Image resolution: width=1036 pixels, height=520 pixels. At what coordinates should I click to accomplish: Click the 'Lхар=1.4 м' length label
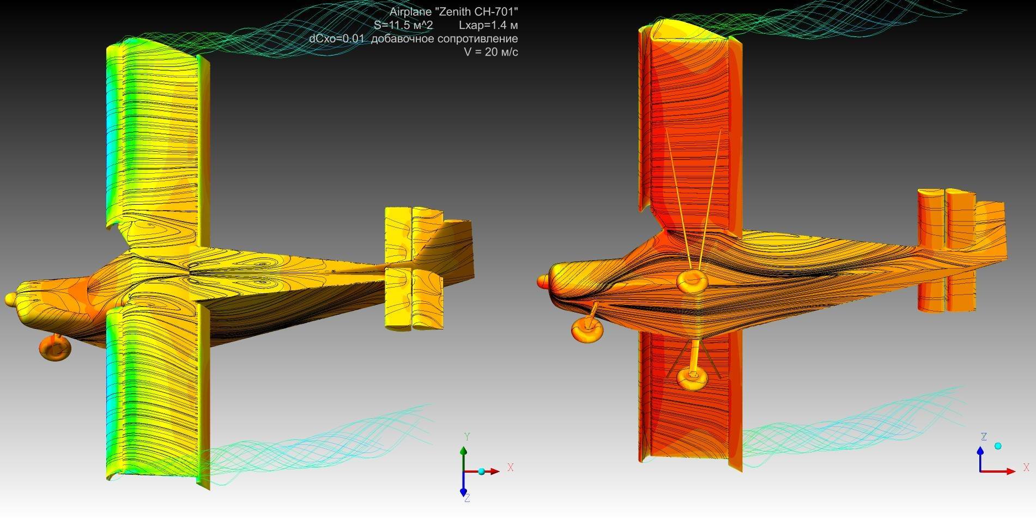(x=488, y=25)
